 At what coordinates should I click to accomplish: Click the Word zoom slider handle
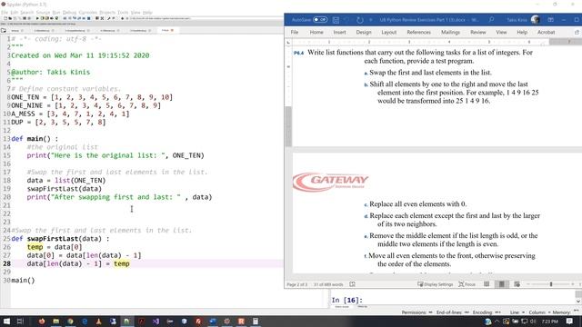point(551,284)
